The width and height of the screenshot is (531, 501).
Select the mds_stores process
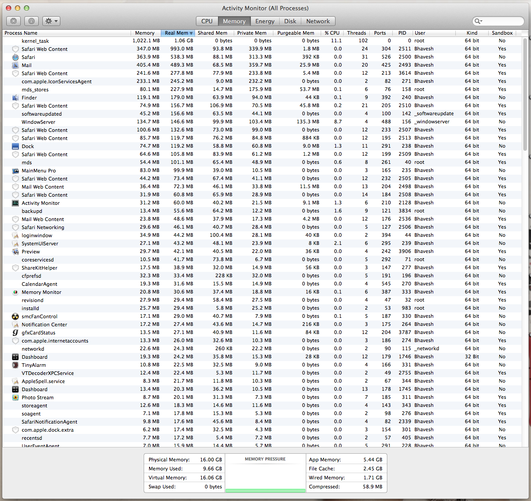click(x=262, y=90)
